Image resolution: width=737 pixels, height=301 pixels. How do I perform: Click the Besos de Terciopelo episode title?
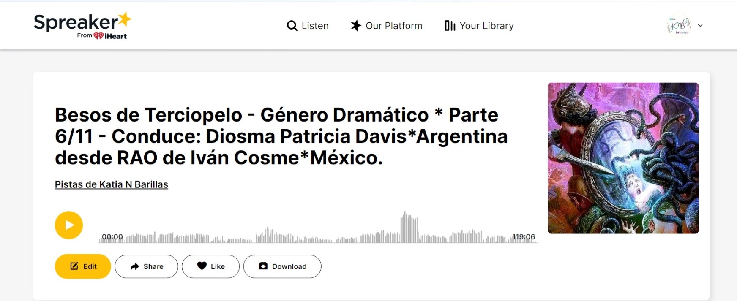(x=281, y=136)
